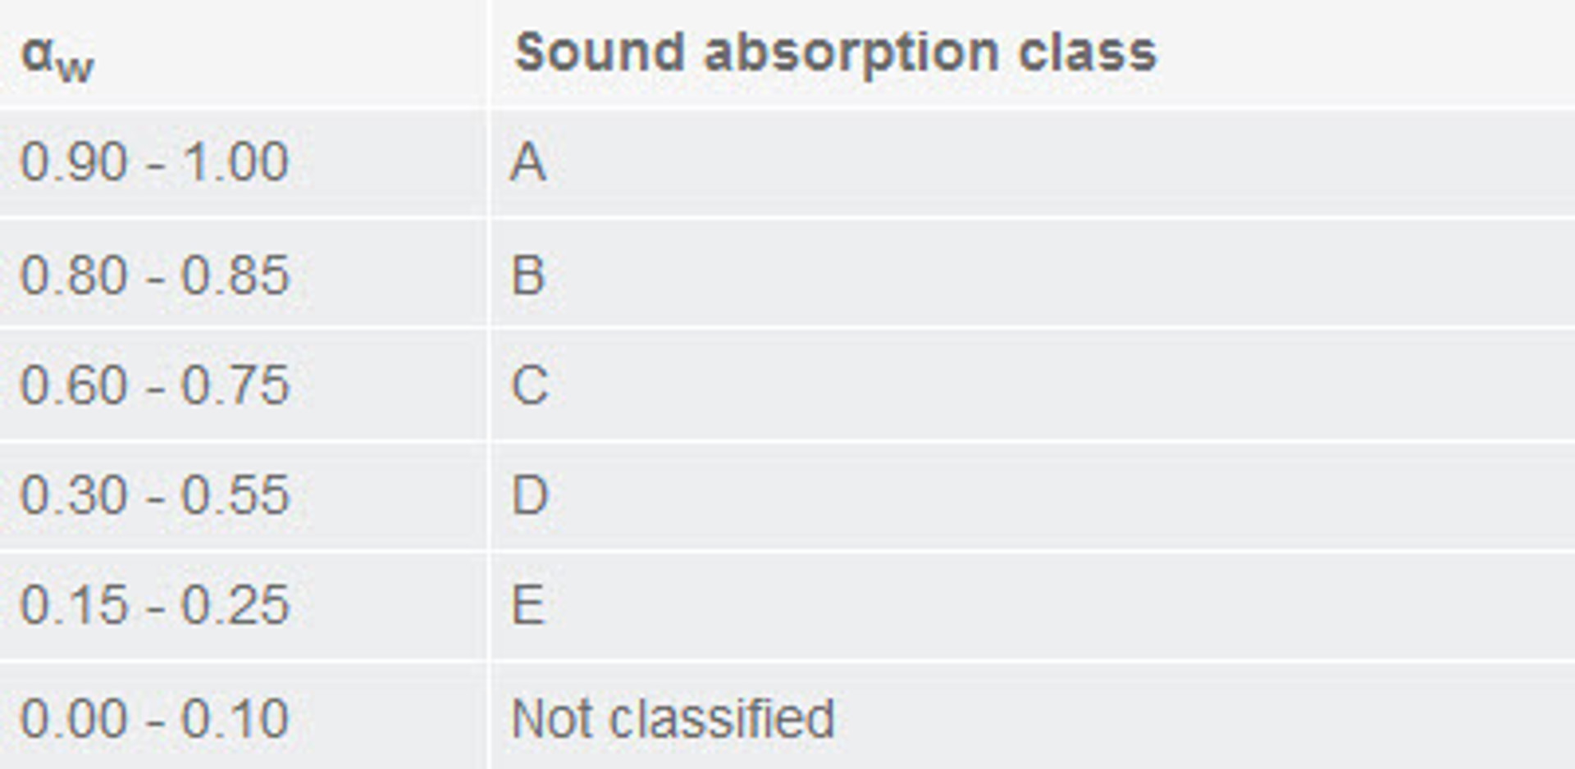Click the 0.80 - 0.85 value cell
This screenshot has height=769, width=1575.
pyautogui.click(x=154, y=275)
